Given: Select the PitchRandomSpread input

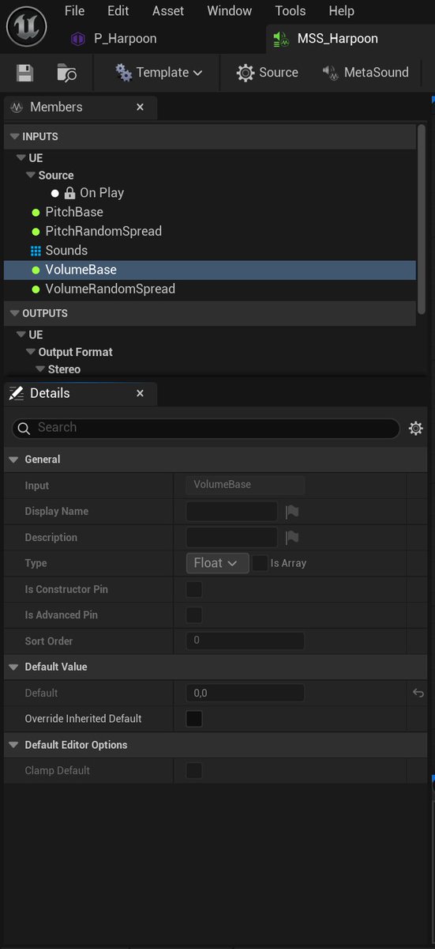Looking at the screenshot, I should click(x=103, y=231).
